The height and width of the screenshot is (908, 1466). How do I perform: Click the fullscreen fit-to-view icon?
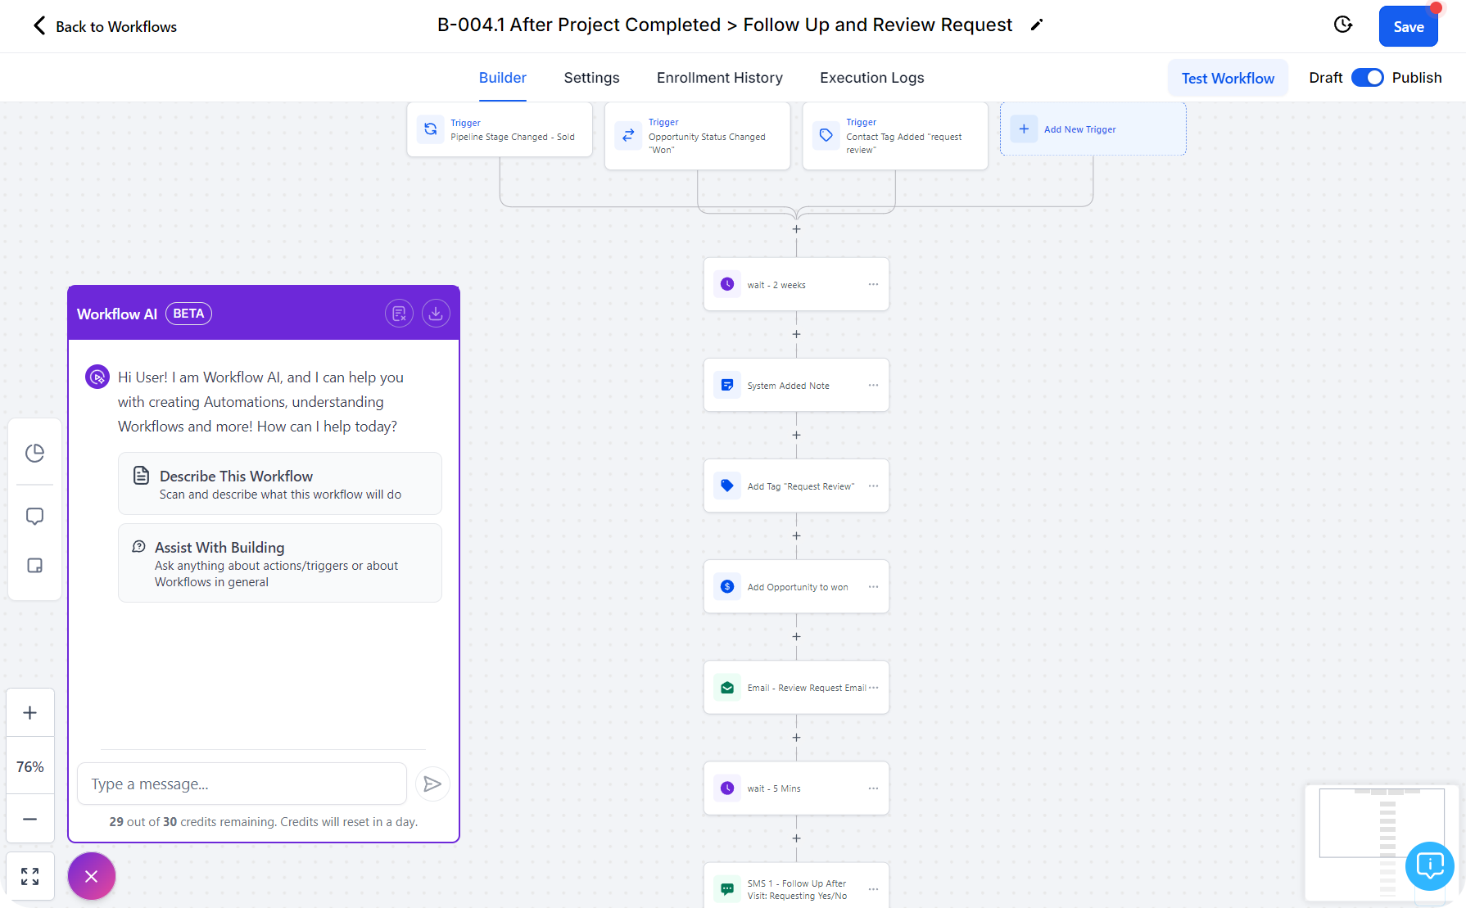[x=30, y=877]
